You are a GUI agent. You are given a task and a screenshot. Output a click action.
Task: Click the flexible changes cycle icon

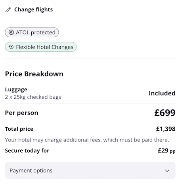(11, 47)
